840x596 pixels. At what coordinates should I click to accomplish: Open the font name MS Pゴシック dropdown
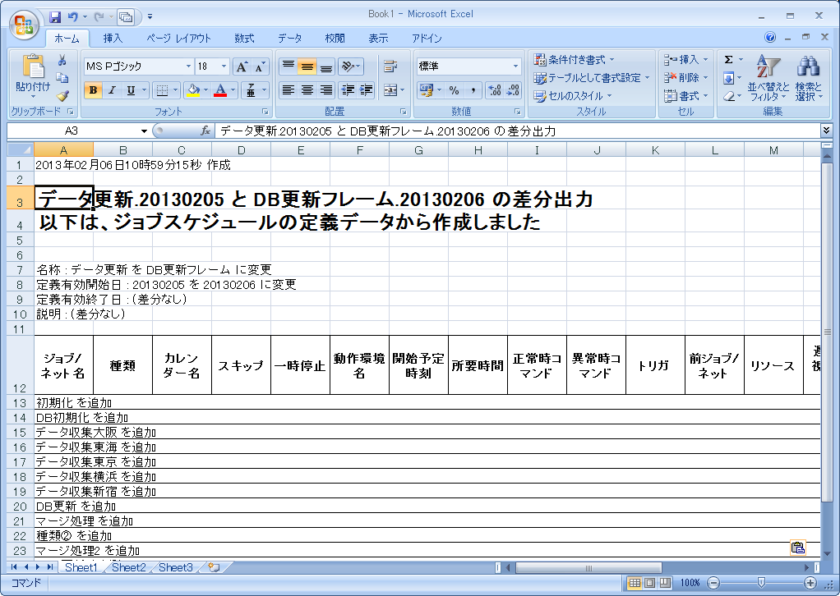[x=188, y=66]
